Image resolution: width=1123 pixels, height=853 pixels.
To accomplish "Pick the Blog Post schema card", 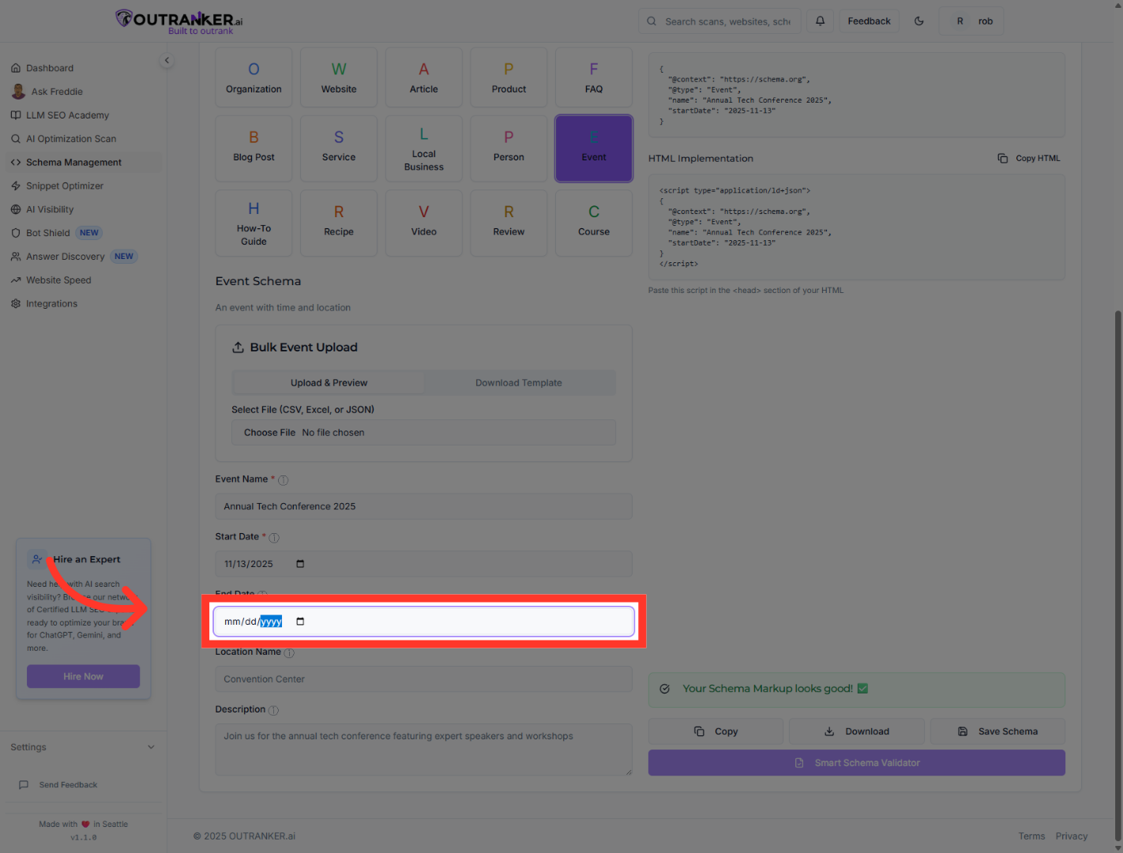I will pyautogui.click(x=254, y=148).
